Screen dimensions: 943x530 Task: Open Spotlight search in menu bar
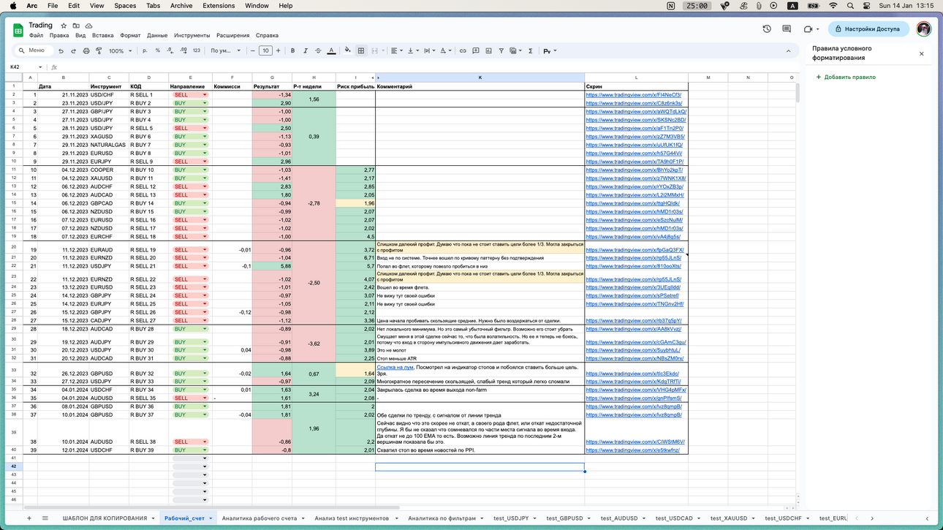[x=850, y=6]
